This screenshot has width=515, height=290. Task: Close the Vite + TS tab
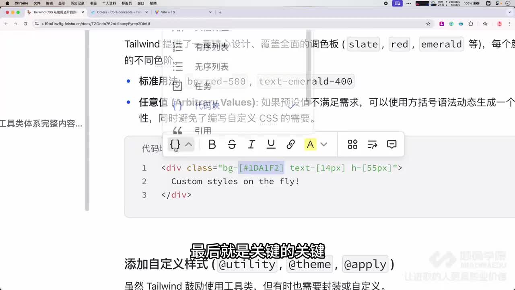coord(211,12)
